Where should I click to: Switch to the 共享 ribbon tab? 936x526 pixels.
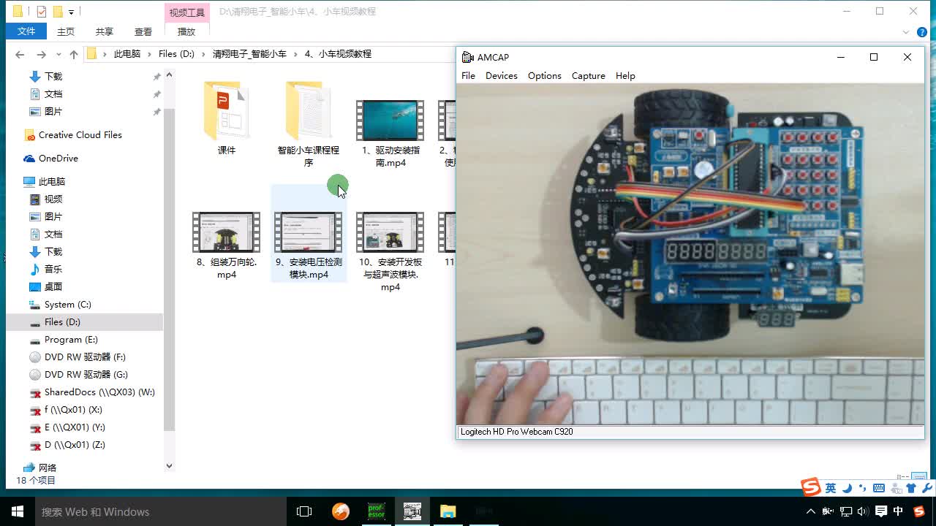tap(105, 31)
